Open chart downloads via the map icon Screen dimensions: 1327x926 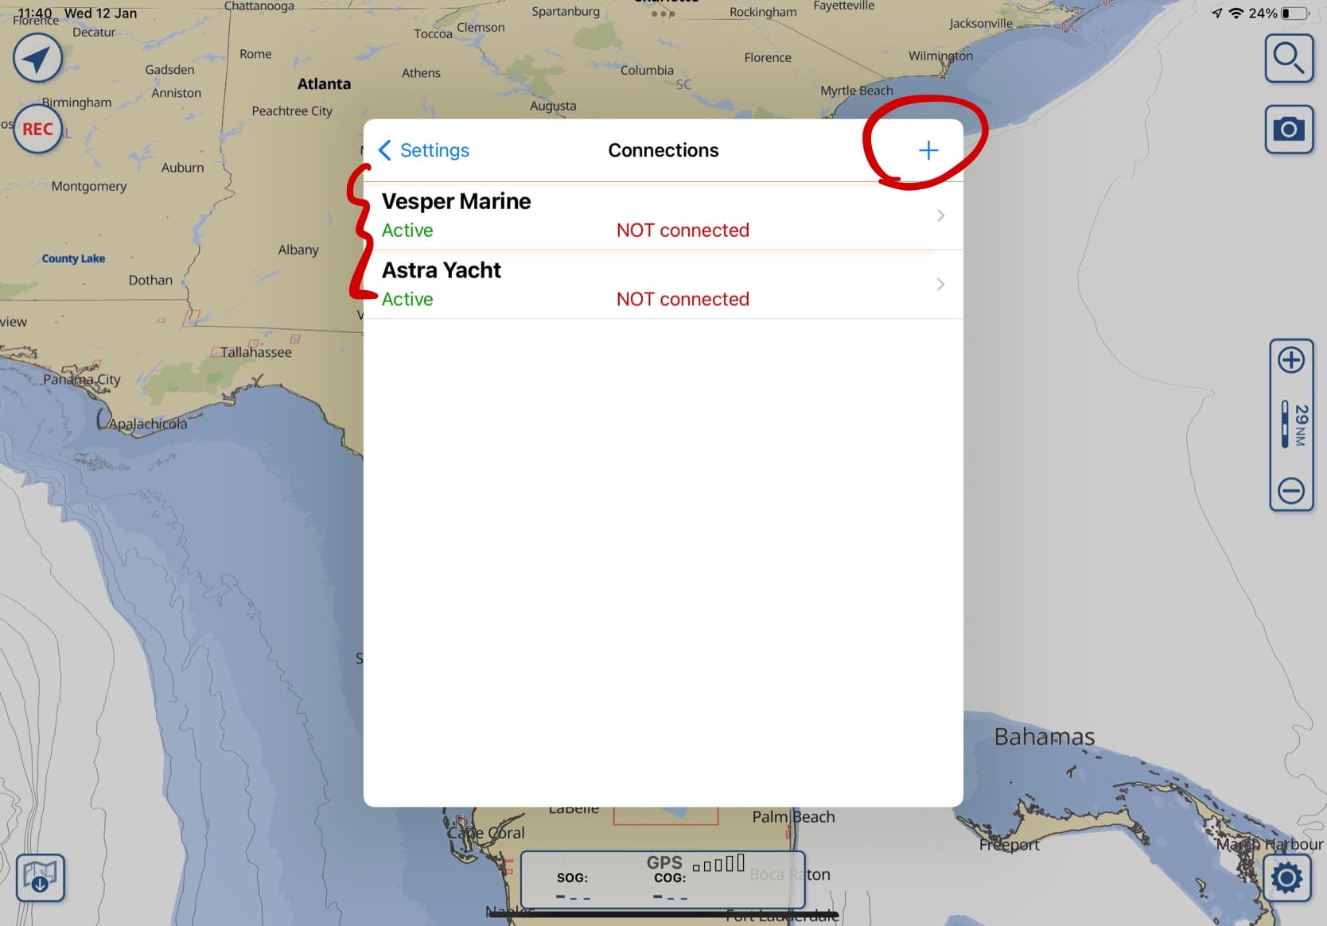point(40,878)
